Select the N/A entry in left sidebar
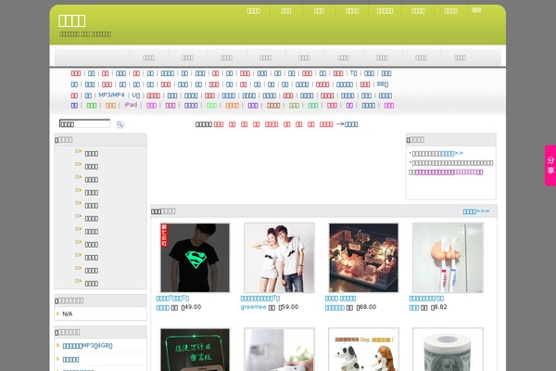The width and height of the screenshot is (556, 371). (68, 313)
